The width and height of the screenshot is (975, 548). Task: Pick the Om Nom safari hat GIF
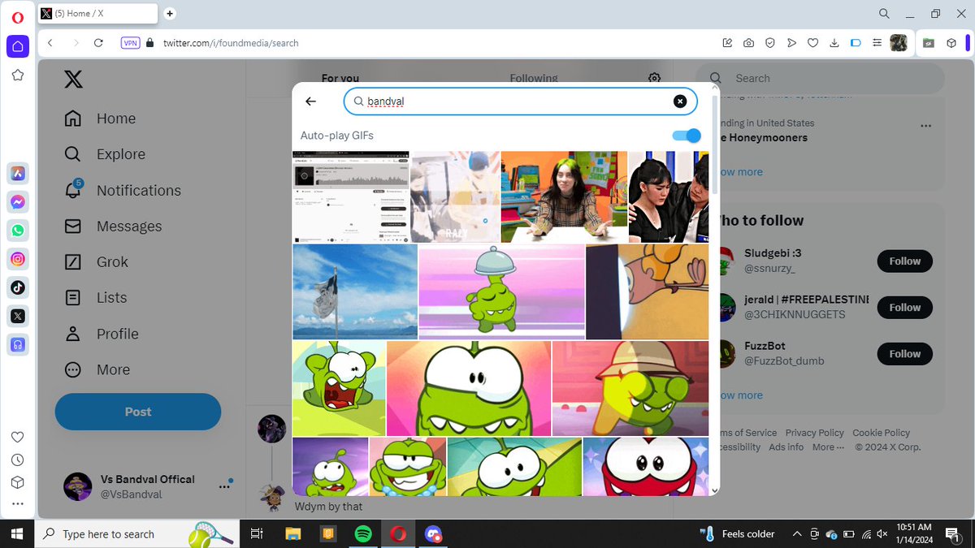[x=630, y=388]
